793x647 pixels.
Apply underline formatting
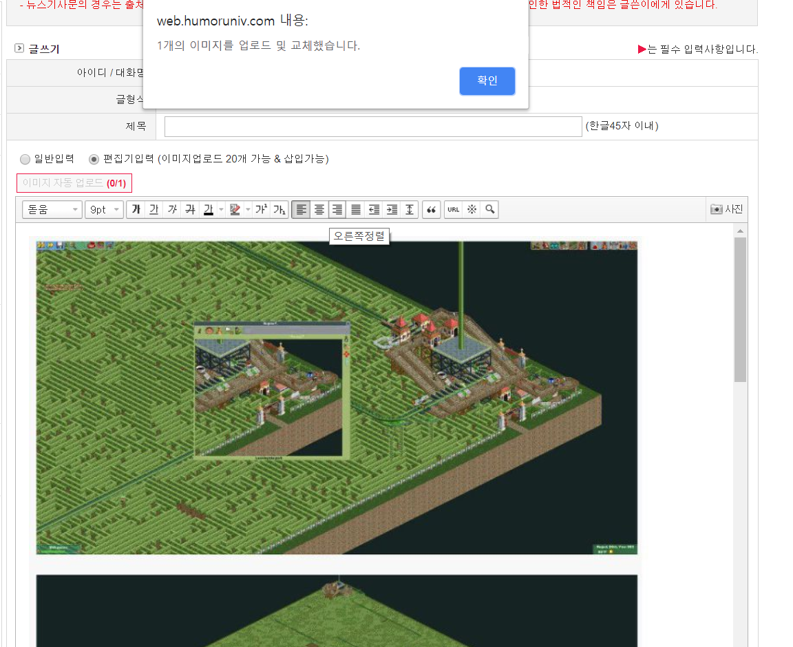[x=154, y=210]
